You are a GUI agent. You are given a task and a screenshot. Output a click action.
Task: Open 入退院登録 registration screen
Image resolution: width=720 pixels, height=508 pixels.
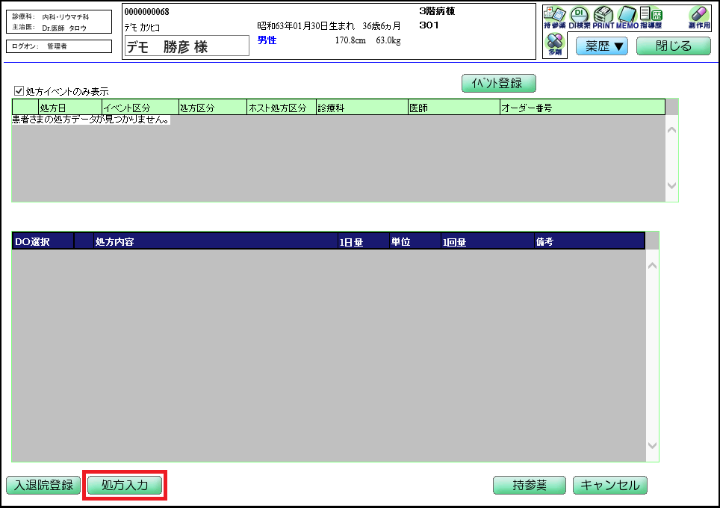43,485
